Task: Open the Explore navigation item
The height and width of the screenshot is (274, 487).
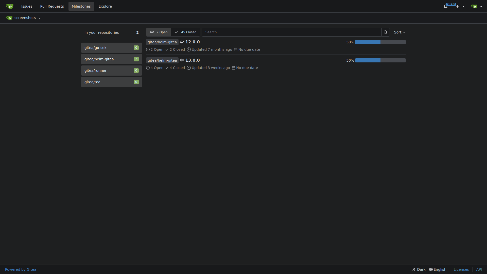Action: (x=105, y=6)
